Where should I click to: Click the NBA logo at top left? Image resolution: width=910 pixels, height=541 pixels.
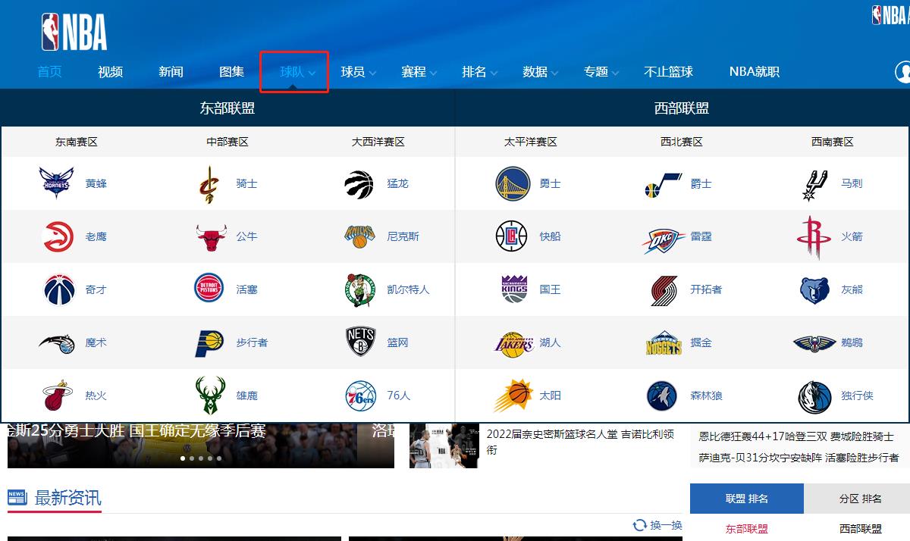(x=74, y=33)
